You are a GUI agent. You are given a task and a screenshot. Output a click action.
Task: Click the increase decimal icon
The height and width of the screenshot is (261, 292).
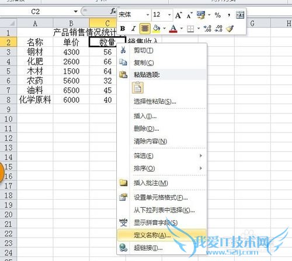(207, 29)
